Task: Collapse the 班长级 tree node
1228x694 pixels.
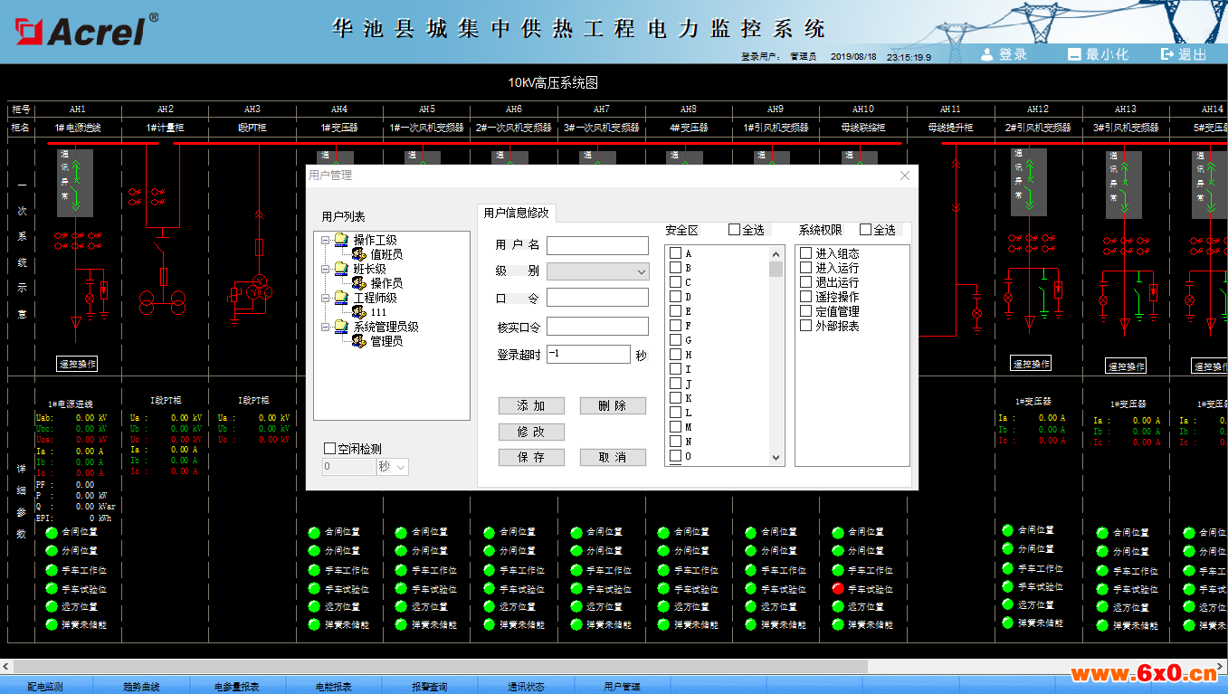Action: pos(326,269)
